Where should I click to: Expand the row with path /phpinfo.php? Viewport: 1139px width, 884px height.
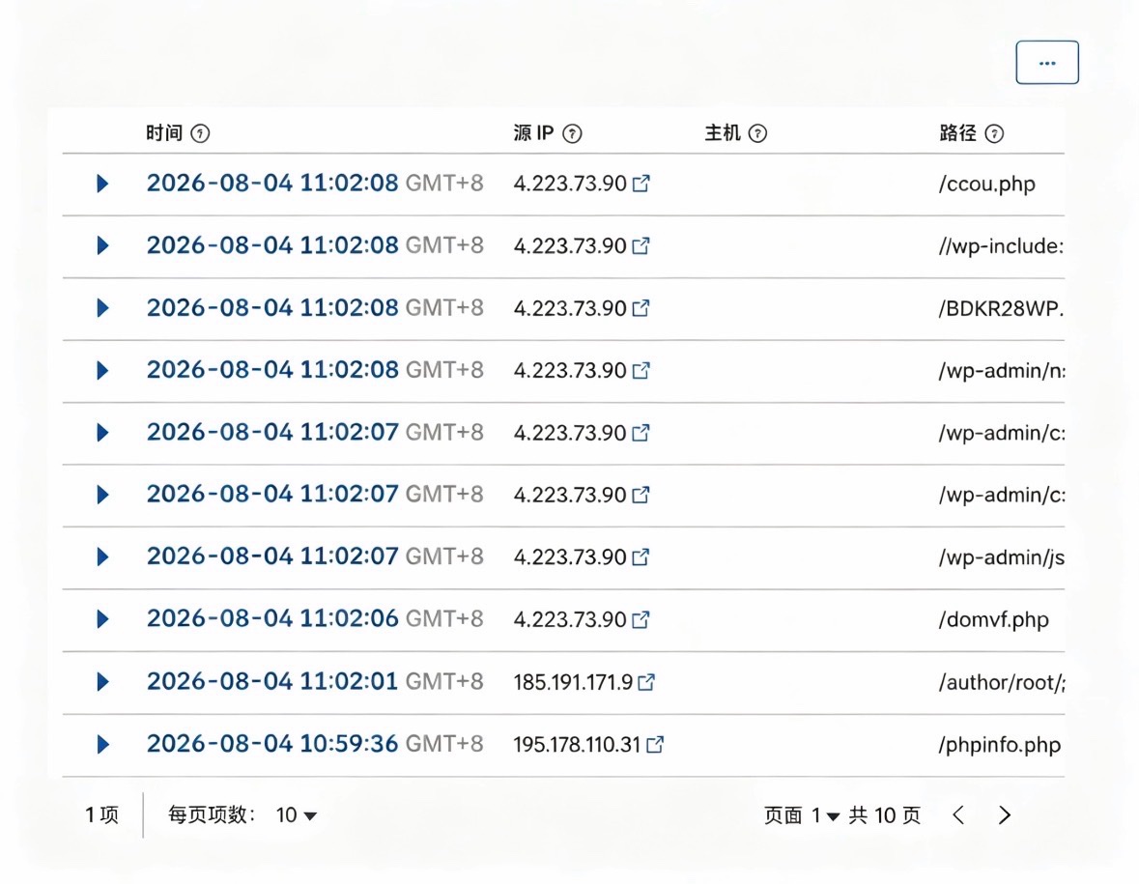coord(102,745)
